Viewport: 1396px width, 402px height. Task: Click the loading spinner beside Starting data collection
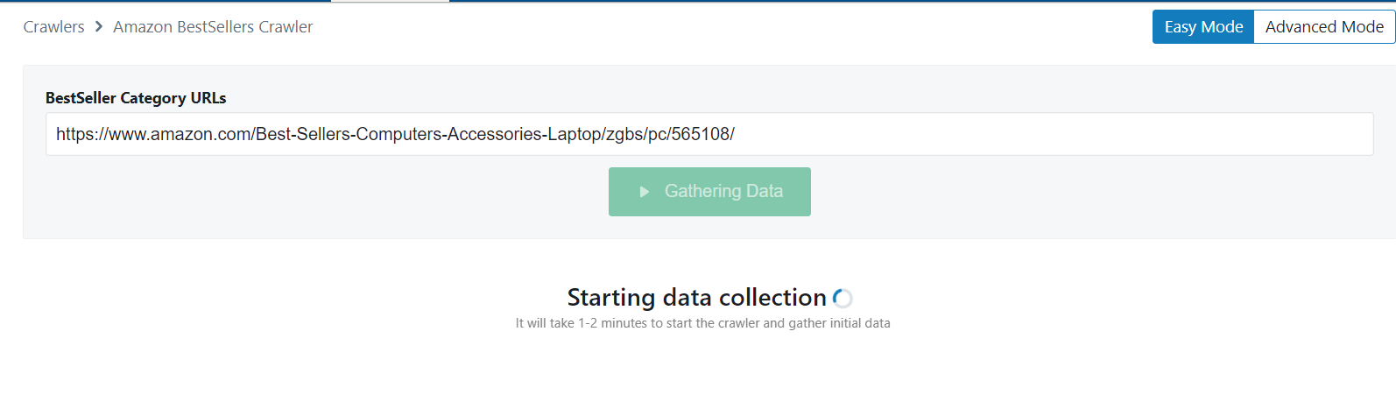click(x=843, y=299)
